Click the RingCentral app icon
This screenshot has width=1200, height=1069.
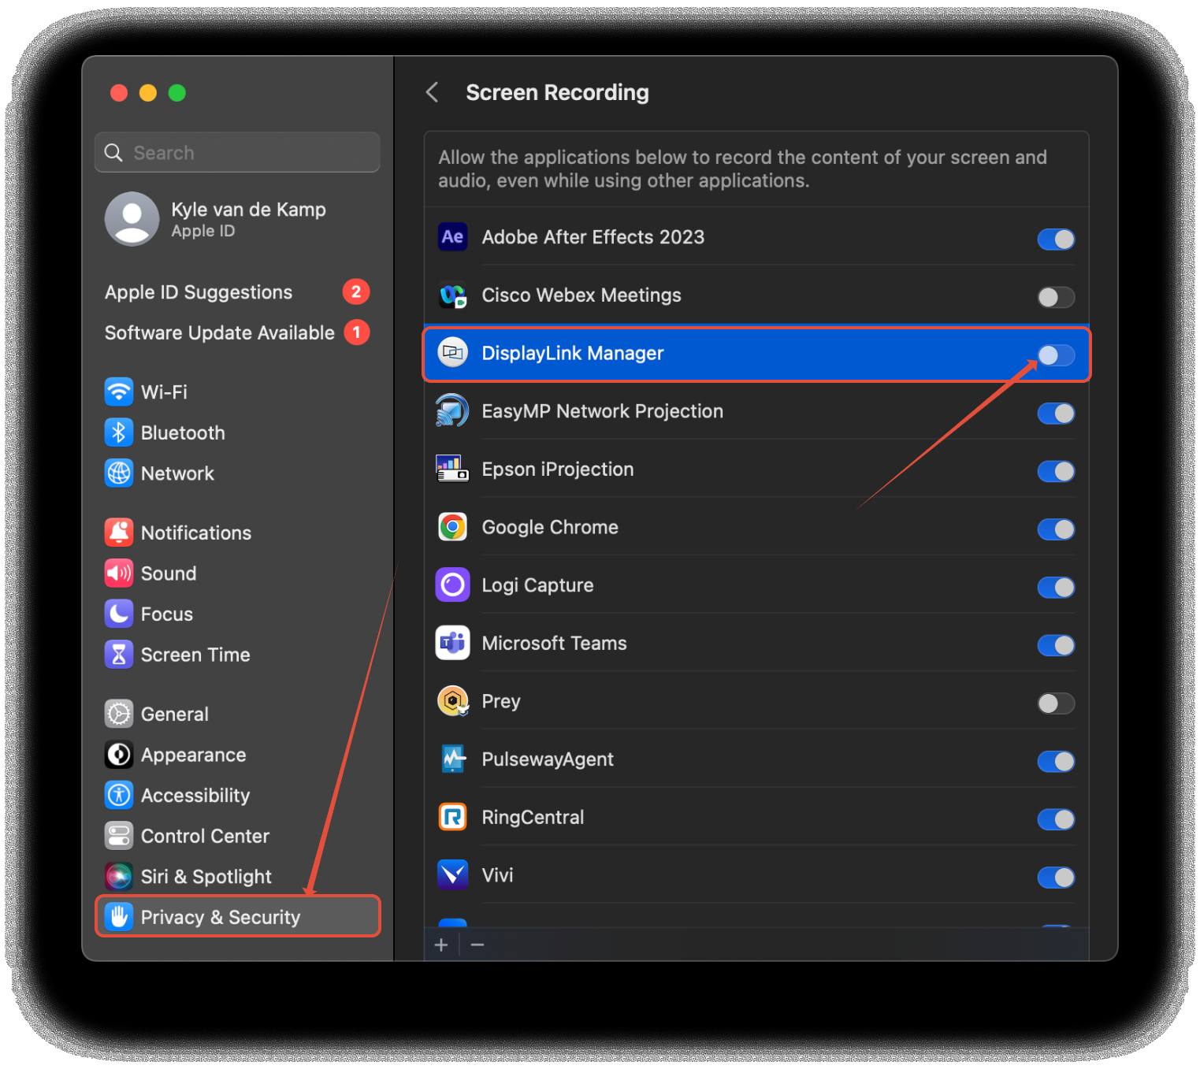pyautogui.click(x=452, y=817)
